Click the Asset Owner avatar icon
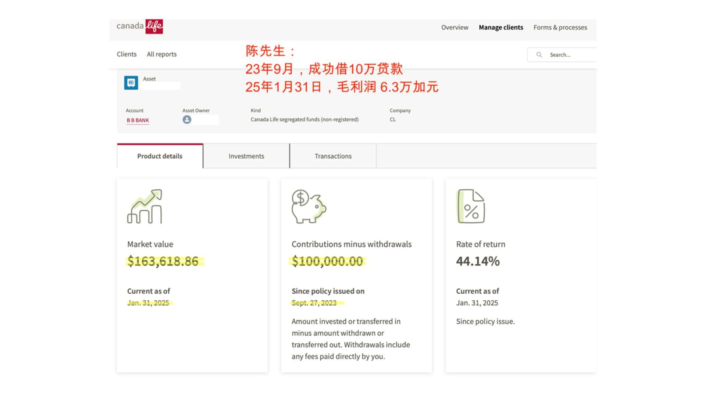 (187, 119)
